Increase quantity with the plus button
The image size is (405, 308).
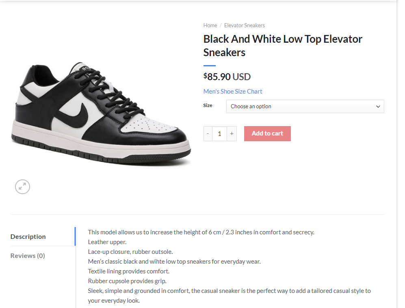coord(232,133)
